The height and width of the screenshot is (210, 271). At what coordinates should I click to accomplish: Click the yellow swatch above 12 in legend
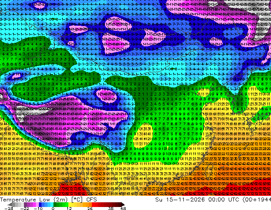[70, 204]
